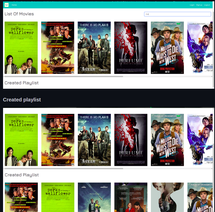Choose A Million Ways to Die poster in the bottom playlist row
The image size is (215, 212).
point(200,197)
